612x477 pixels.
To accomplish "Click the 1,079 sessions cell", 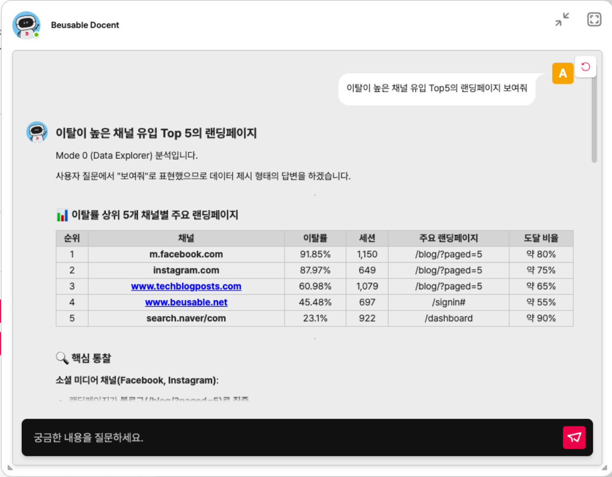I will [367, 286].
